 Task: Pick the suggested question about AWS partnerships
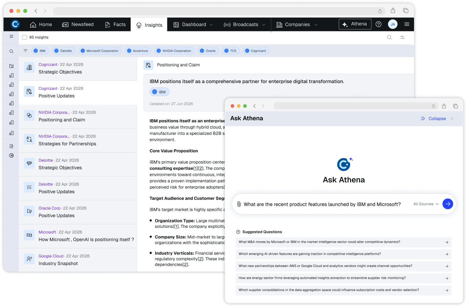(344, 266)
